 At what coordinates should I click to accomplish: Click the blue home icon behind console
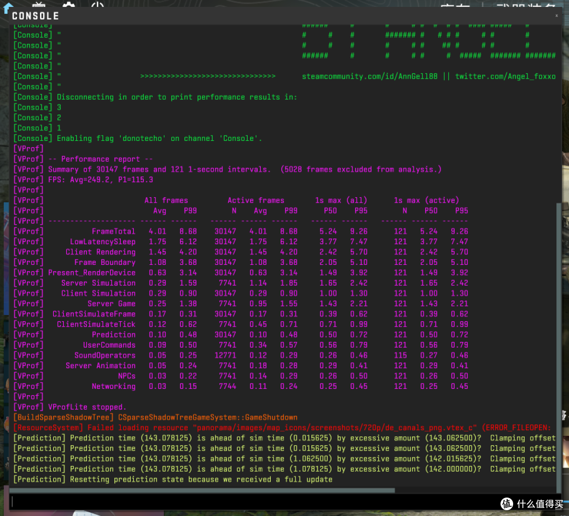point(7,8)
